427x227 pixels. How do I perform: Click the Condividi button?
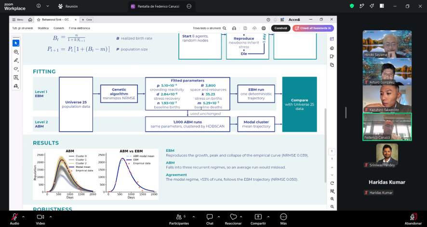(281, 28)
